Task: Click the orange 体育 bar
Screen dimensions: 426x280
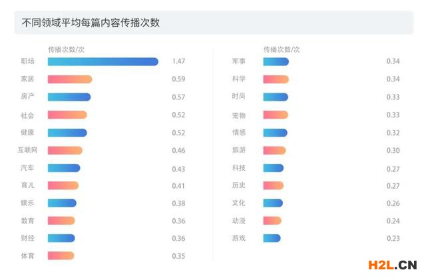Action: [61, 255]
